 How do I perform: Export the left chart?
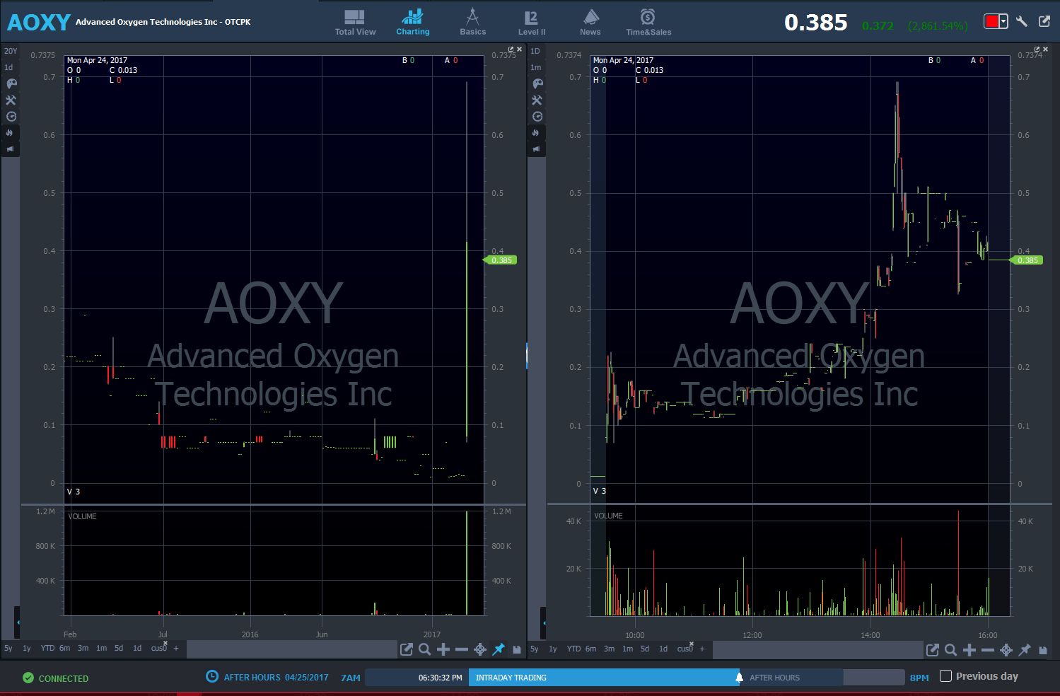coord(407,649)
